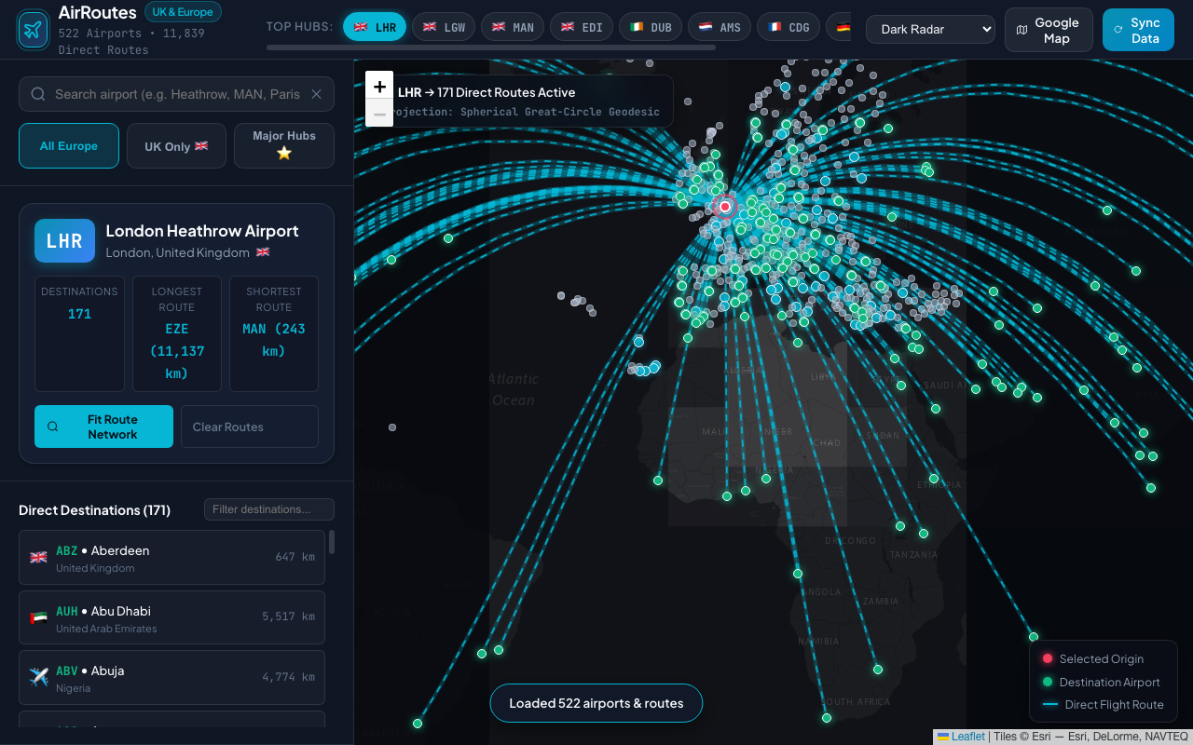
Task: Click the airplane icon in the Abuja row
Action: point(38,677)
